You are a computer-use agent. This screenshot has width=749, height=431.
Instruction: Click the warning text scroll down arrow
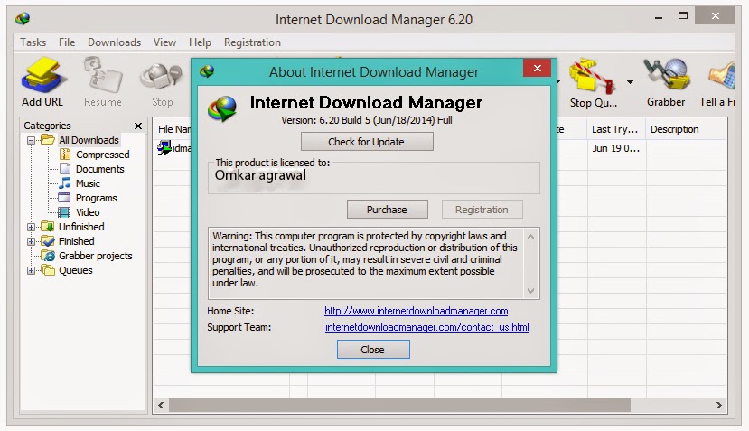530,291
